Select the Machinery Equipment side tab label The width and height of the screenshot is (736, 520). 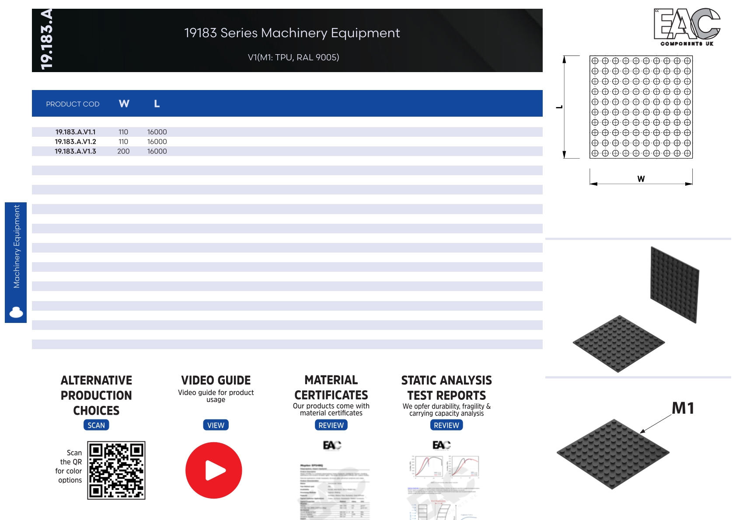click(x=17, y=246)
